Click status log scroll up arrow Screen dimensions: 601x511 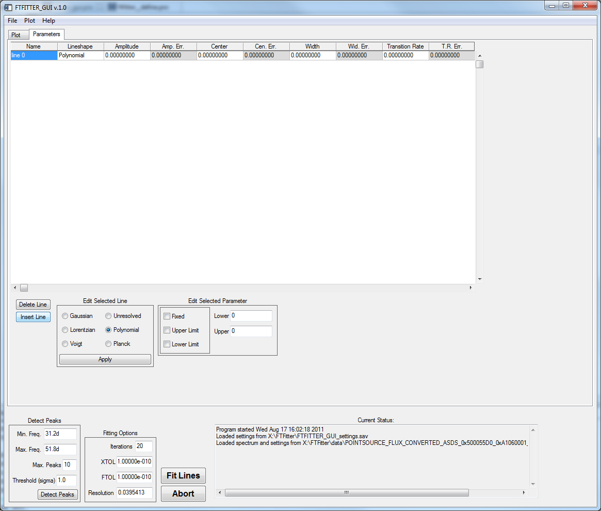pyautogui.click(x=533, y=429)
